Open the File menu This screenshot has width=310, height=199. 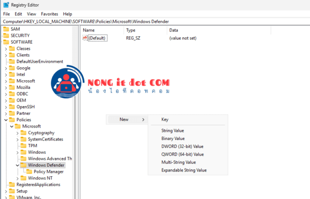tap(6, 14)
